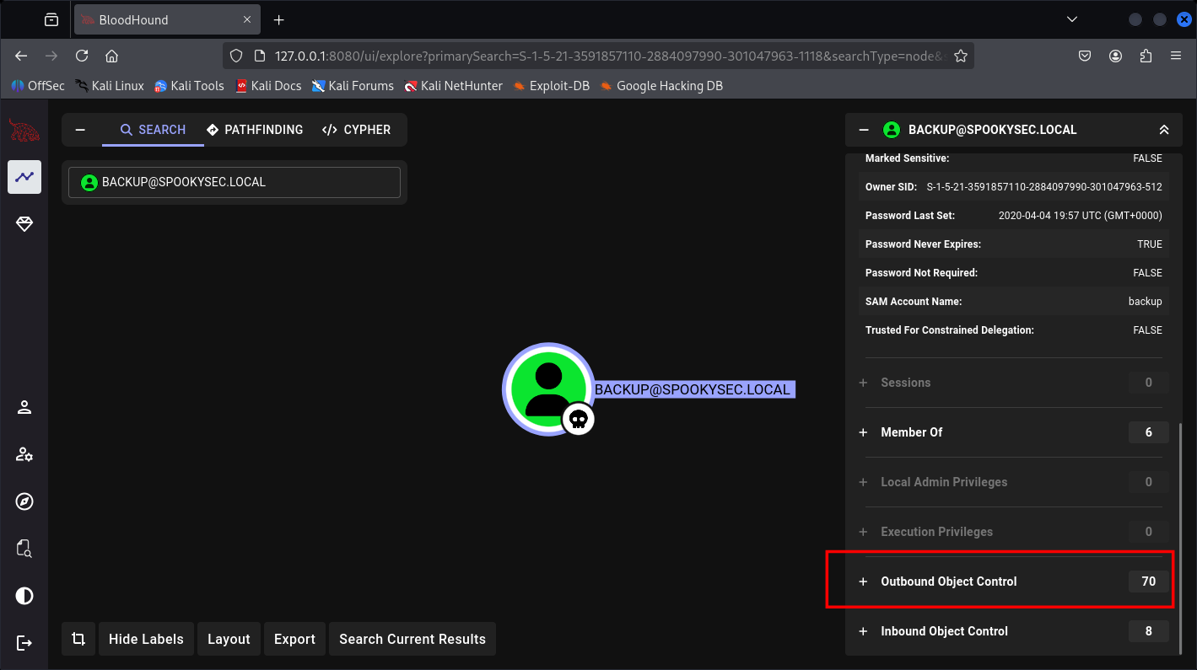Click the Password Last Set date value
Viewport: 1197px width, 670px height.
click(x=1080, y=216)
